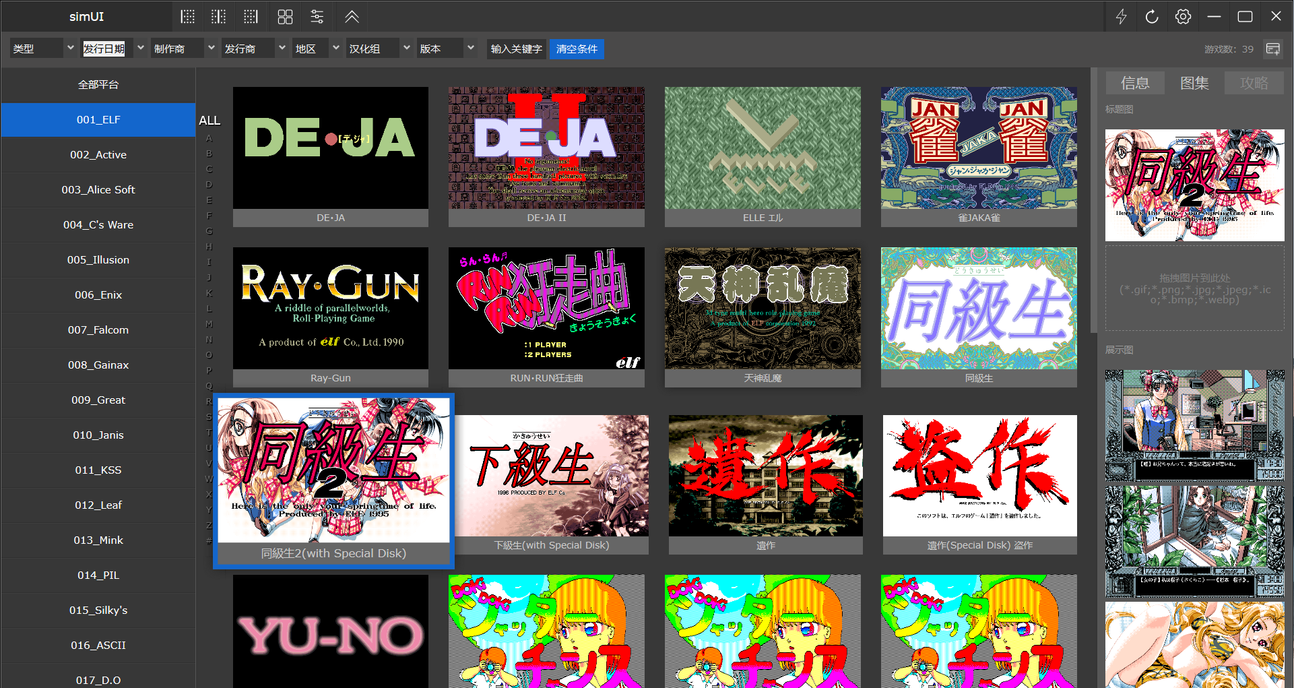The height and width of the screenshot is (688, 1294).
Task: Select the 007_Falcom platform
Action: [98, 330]
